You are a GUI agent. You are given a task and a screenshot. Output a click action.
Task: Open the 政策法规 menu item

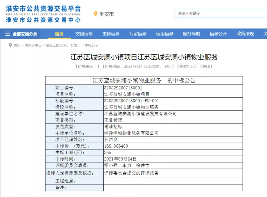point(245,34)
